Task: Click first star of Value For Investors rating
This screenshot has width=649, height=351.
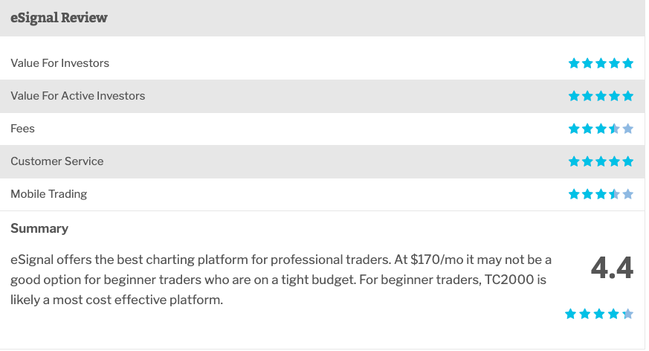Action: coord(574,63)
